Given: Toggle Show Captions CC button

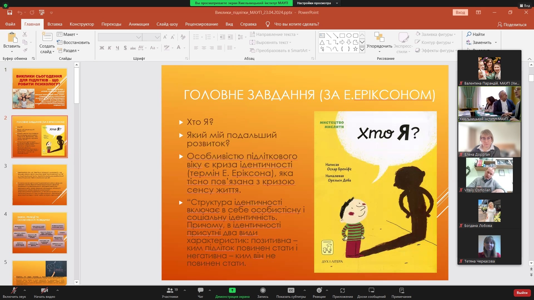Looking at the screenshot, I should [x=291, y=291].
